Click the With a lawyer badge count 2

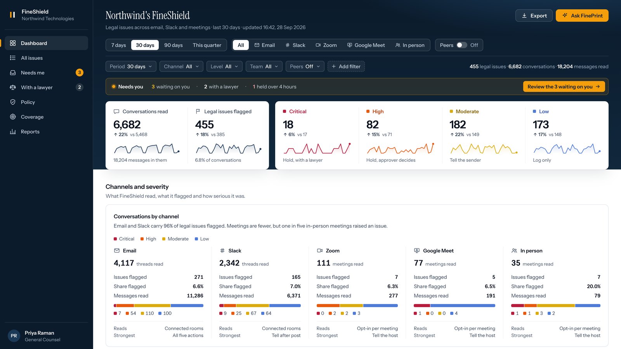(80, 87)
